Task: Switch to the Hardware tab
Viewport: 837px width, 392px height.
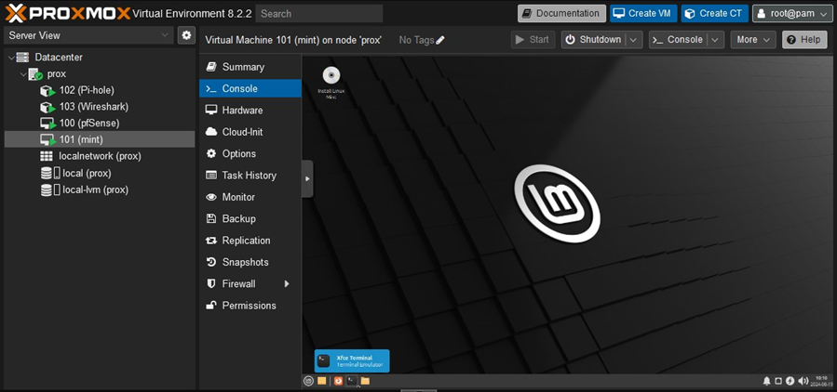Action: click(242, 111)
